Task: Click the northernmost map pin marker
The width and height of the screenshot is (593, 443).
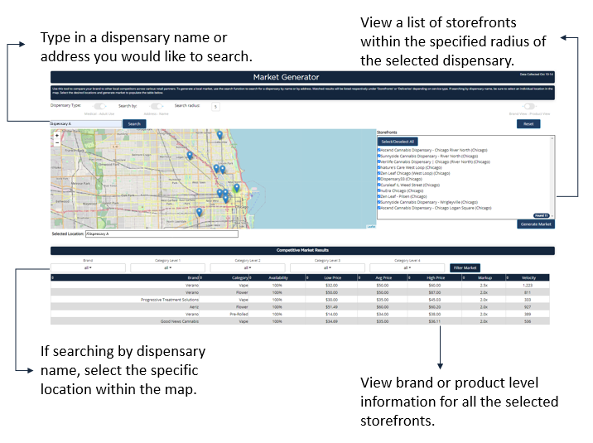Action: point(219,134)
